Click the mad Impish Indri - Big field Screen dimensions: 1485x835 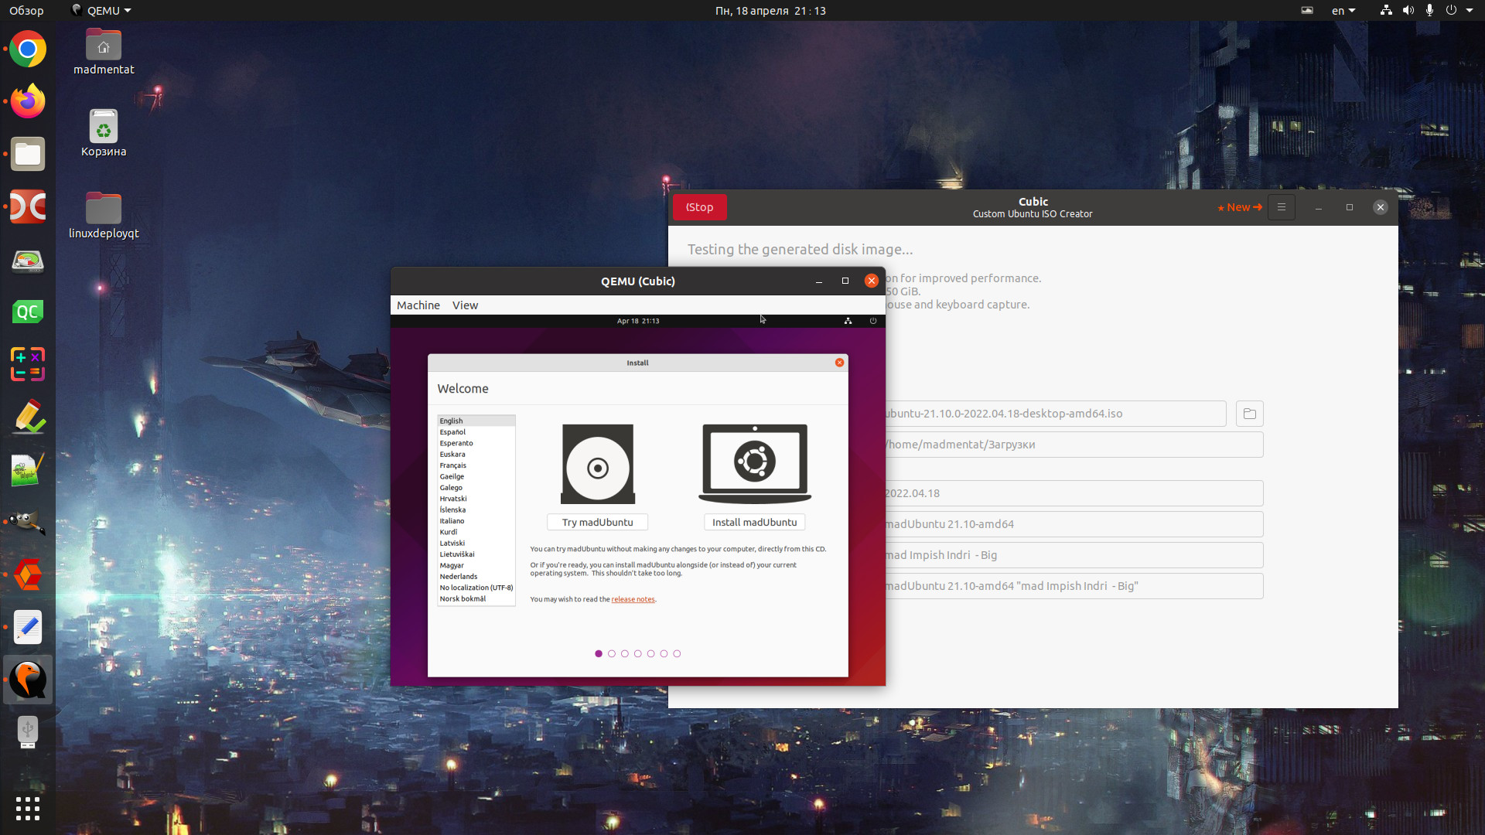(x=1074, y=555)
